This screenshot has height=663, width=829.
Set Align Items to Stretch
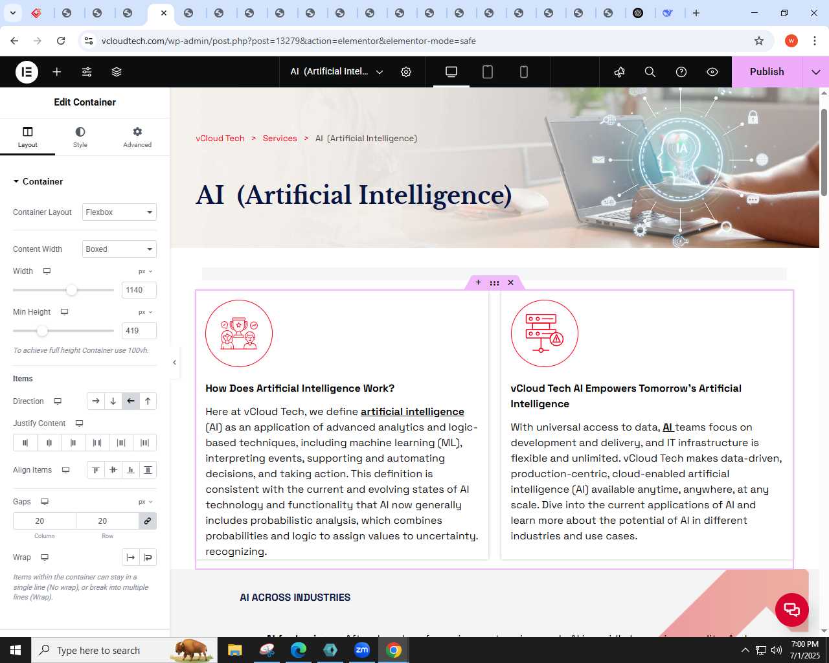148,470
